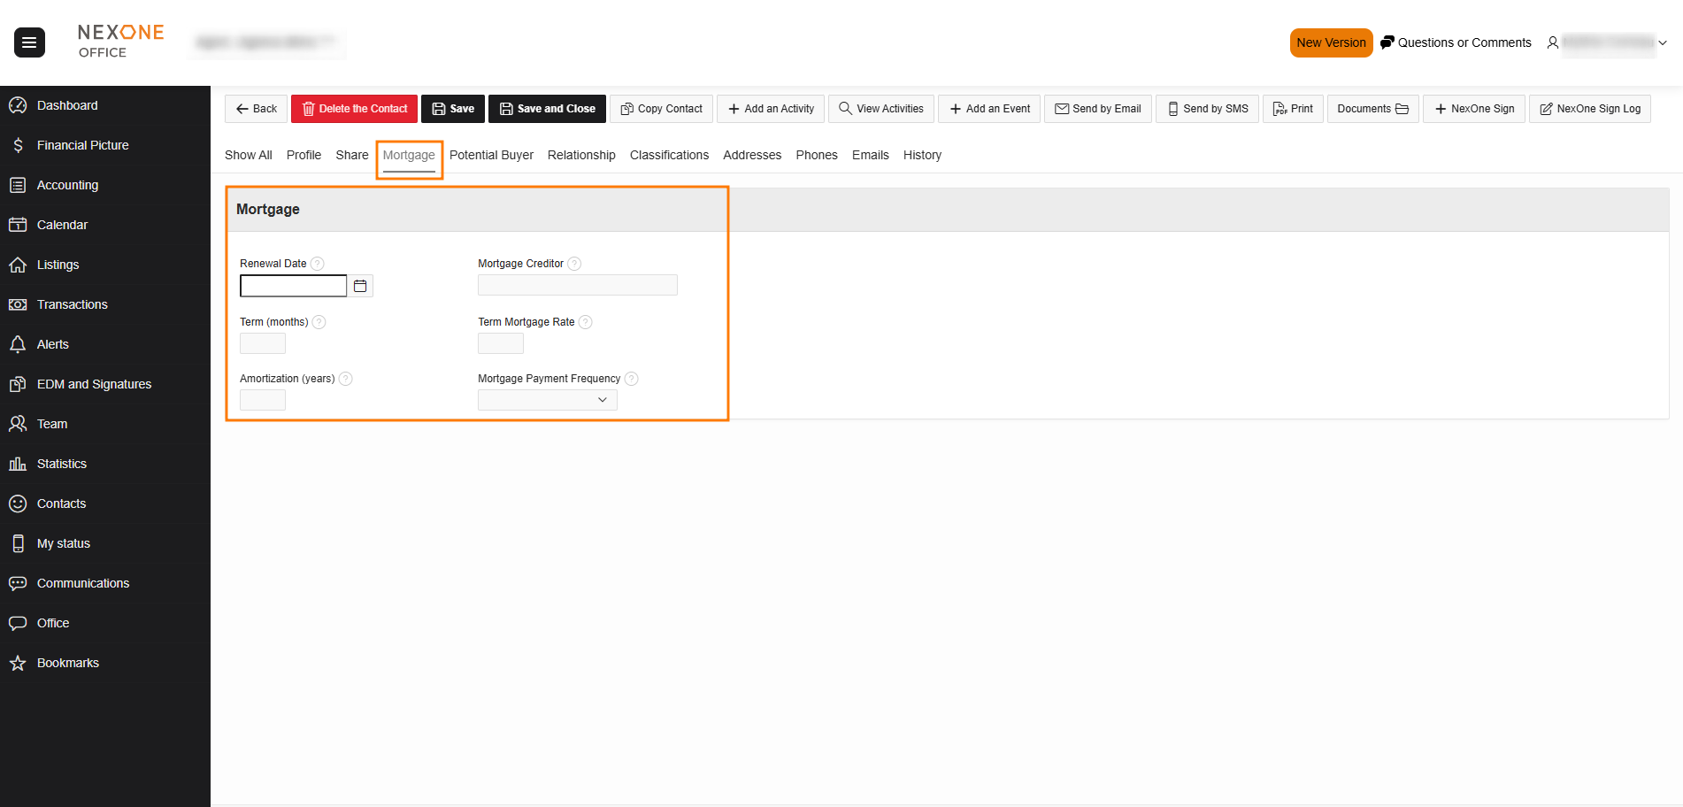Focus the Term Mortgage Rate field
This screenshot has height=807, width=1683.
coord(501,343)
